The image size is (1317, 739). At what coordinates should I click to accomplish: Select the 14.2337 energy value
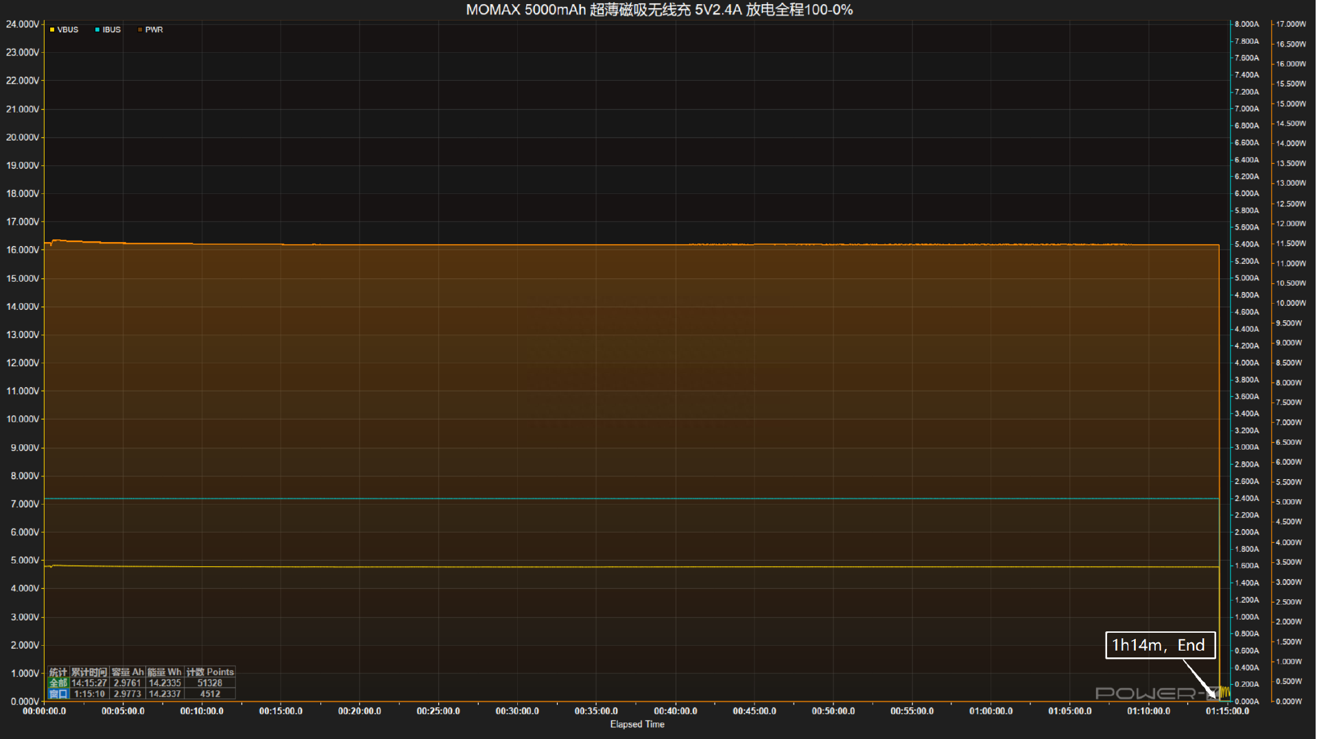[165, 694]
